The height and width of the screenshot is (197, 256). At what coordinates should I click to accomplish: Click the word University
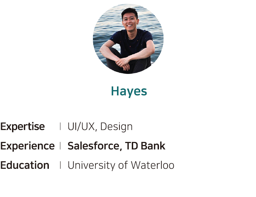(92, 166)
